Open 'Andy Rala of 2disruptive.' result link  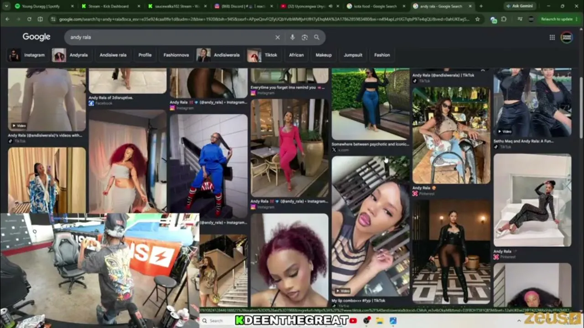point(111,98)
